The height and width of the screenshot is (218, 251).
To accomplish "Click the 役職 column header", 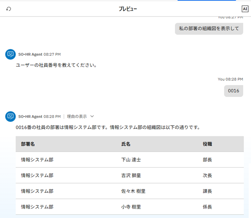I will (x=207, y=144).
